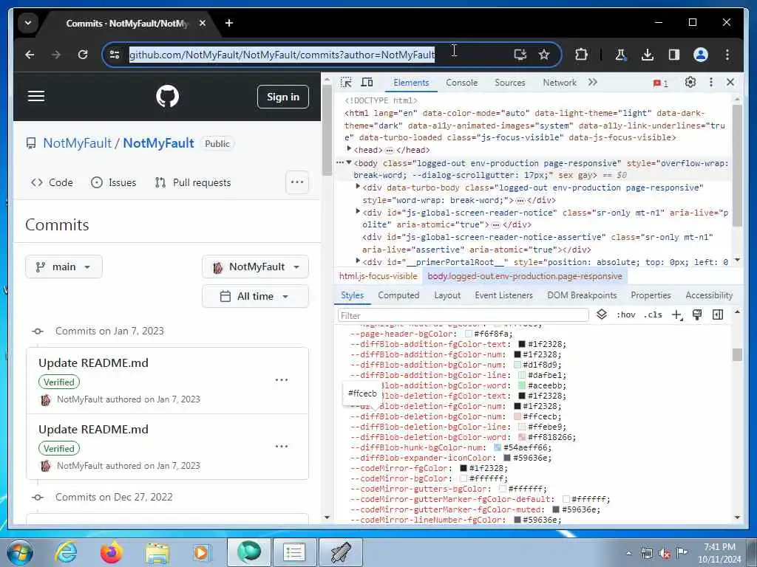Open Chrome Labs flask icon
This screenshot has width=757, height=567.
tap(620, 55)
